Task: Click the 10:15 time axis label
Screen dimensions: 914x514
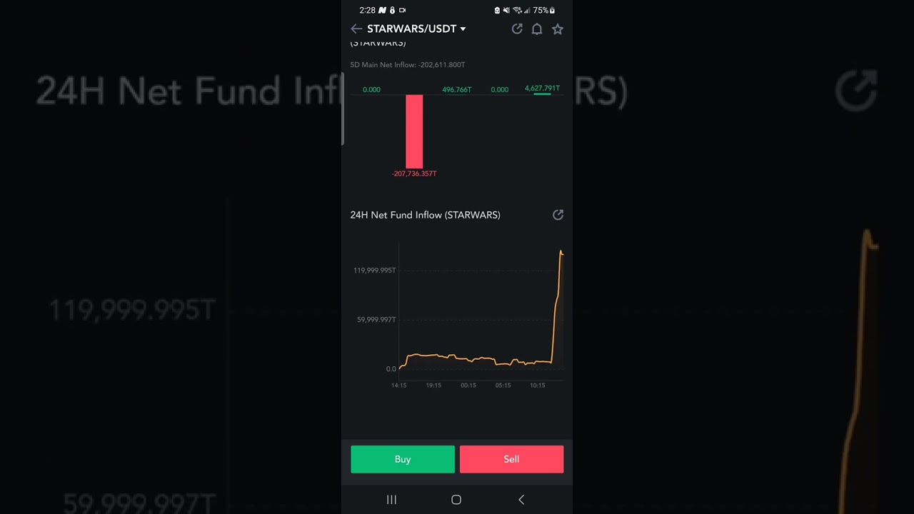Action: point(538,385)
